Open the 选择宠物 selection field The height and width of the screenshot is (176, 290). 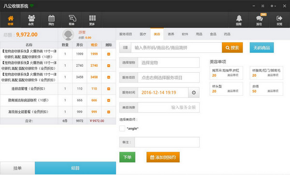click(x=169, y=63)
